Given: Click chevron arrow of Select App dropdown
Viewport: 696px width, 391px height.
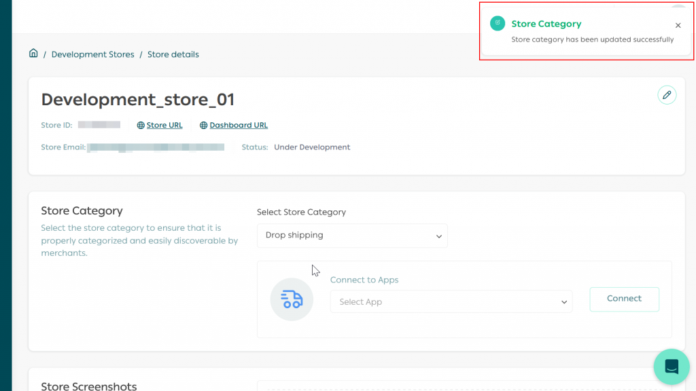Looking at the screenshot, I should (x=564, y=302).
